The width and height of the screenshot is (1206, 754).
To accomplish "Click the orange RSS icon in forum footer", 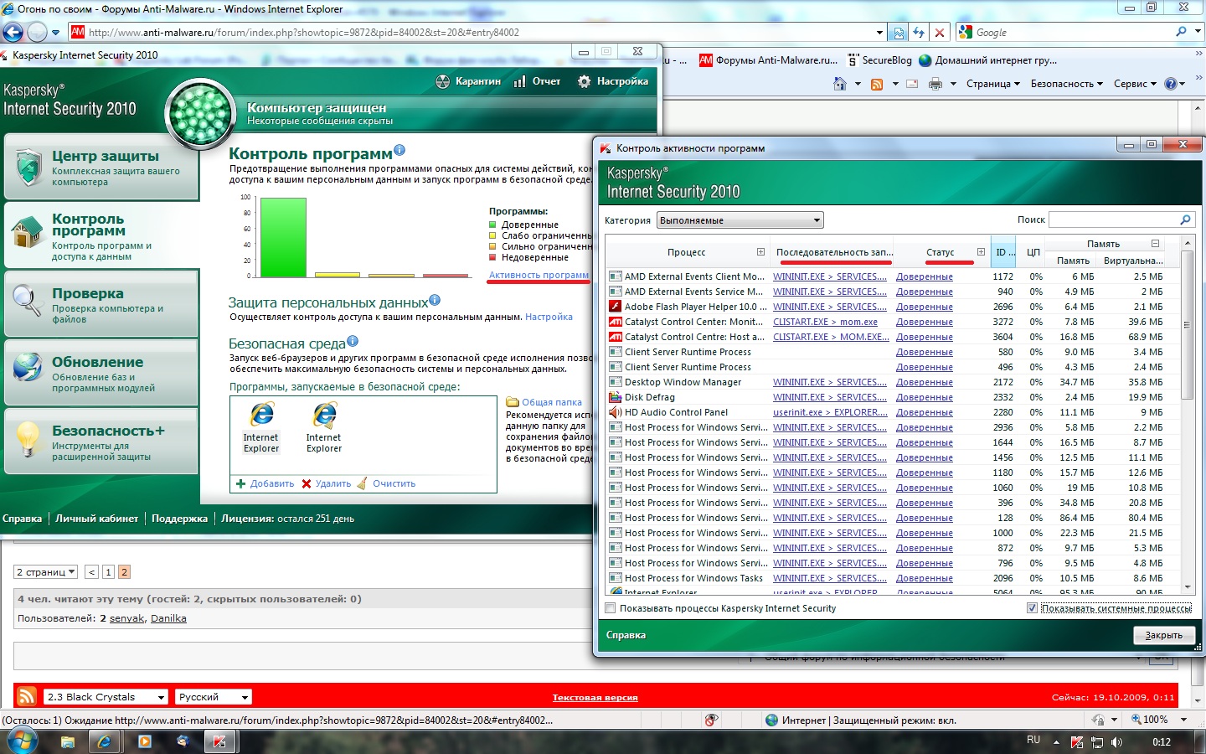I will (27, 696).
